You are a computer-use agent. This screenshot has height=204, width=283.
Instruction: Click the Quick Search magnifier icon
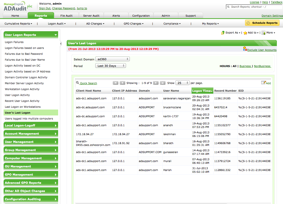click(77, 83)
